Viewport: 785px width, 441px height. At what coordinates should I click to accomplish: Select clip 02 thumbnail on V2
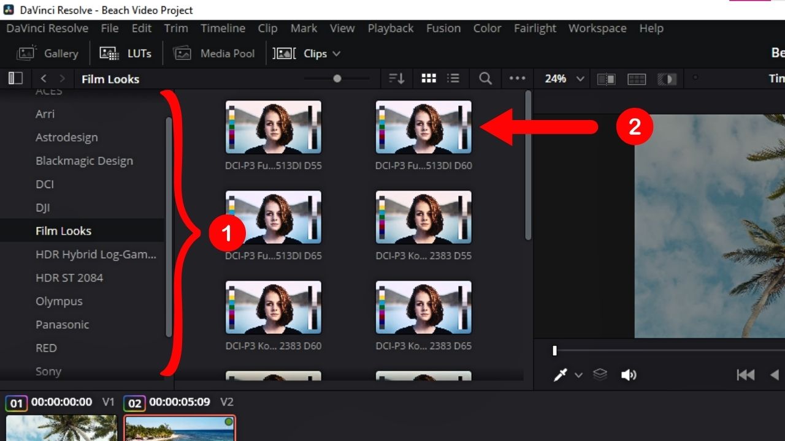pos(180,428)
